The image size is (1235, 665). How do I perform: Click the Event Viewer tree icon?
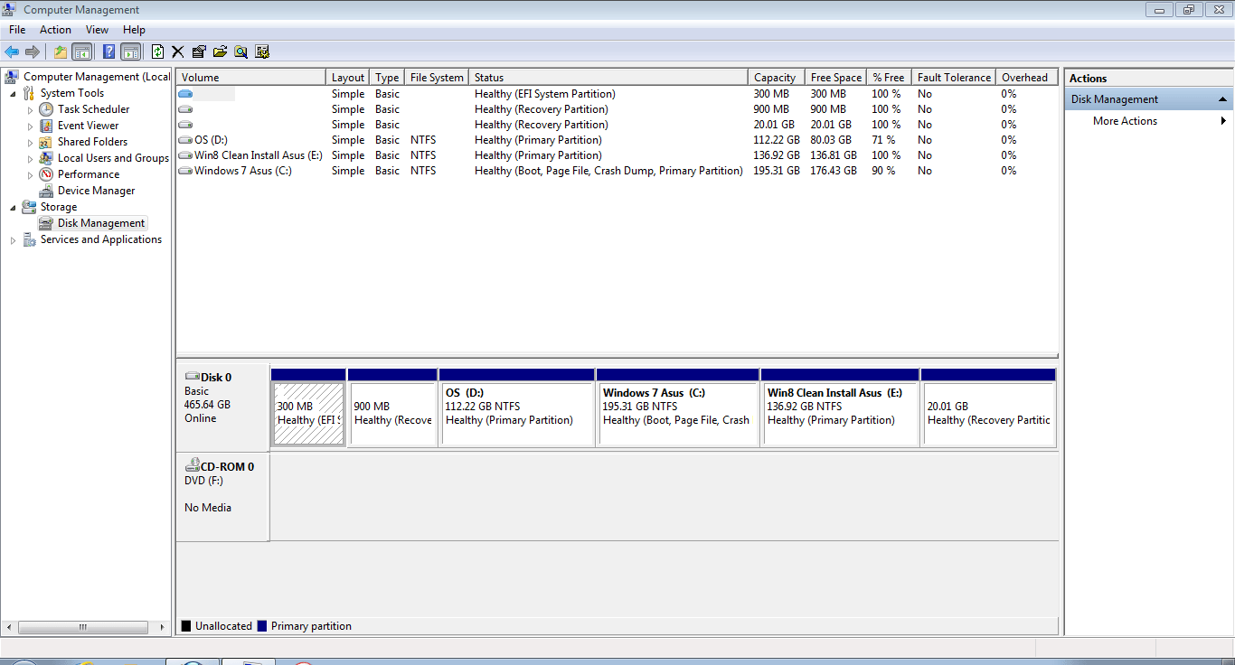click(x=46, y=126)
